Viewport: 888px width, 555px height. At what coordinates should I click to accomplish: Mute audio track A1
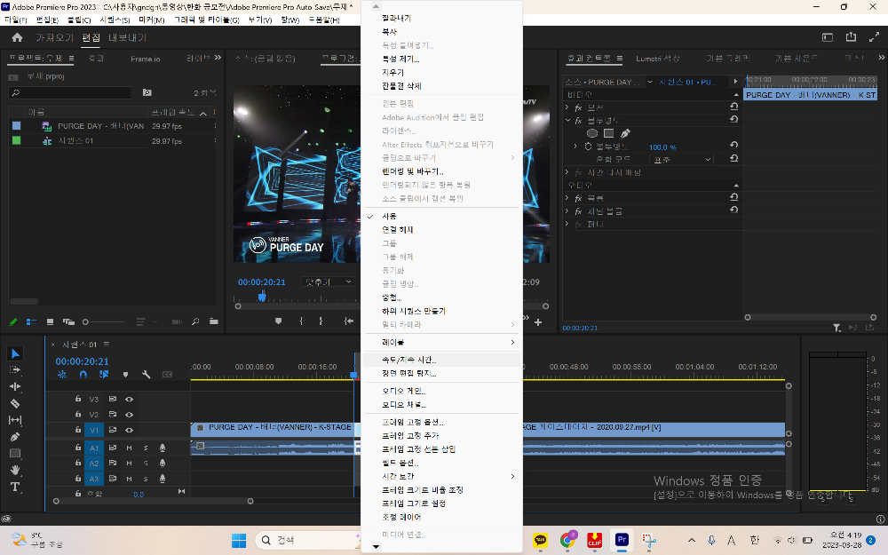coord(129,448)
